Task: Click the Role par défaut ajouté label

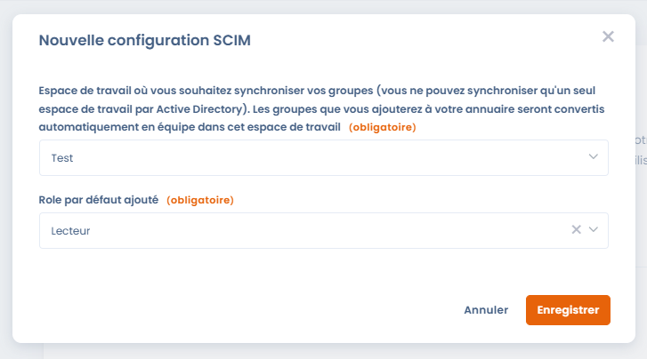Action: pos(99,200)
